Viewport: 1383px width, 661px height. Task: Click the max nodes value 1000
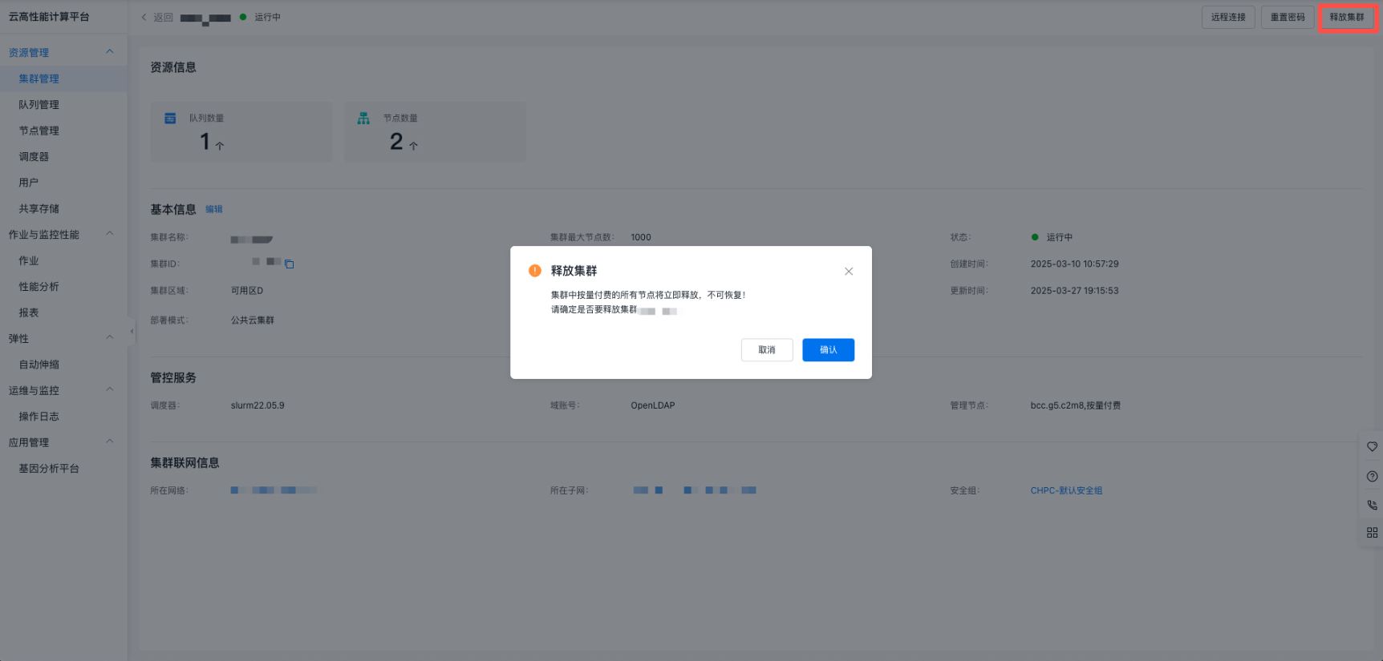coord(641,237)
